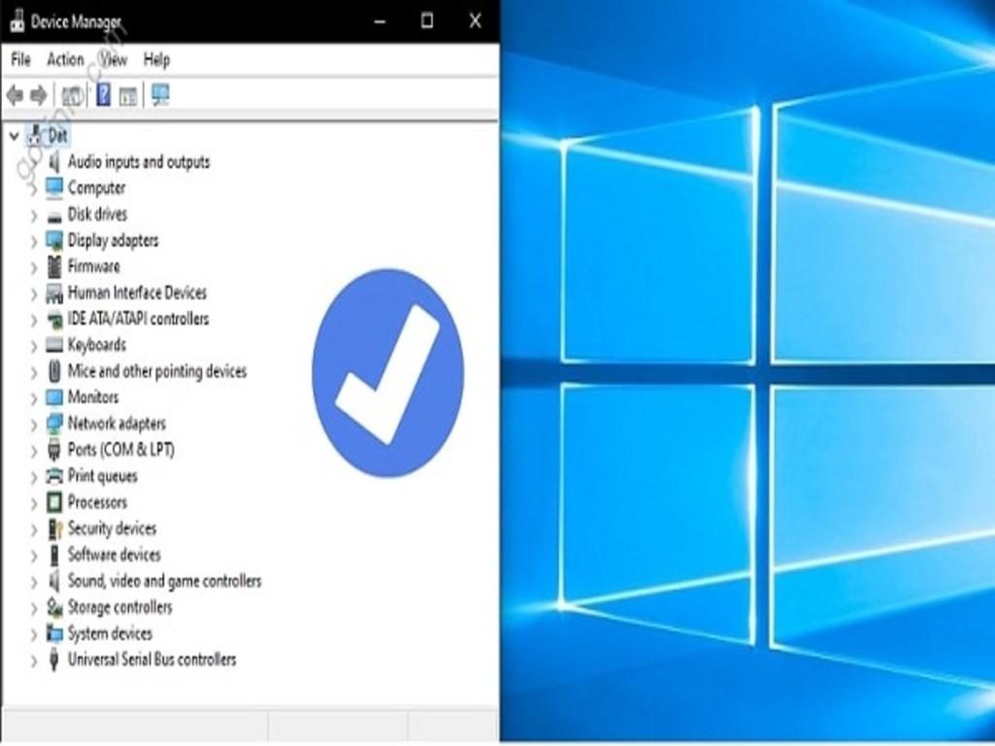Image resolution: width=995 pixels, height=746 pixels.
Task: Click the Device Manager title bar icon
Action: point(17,21)
